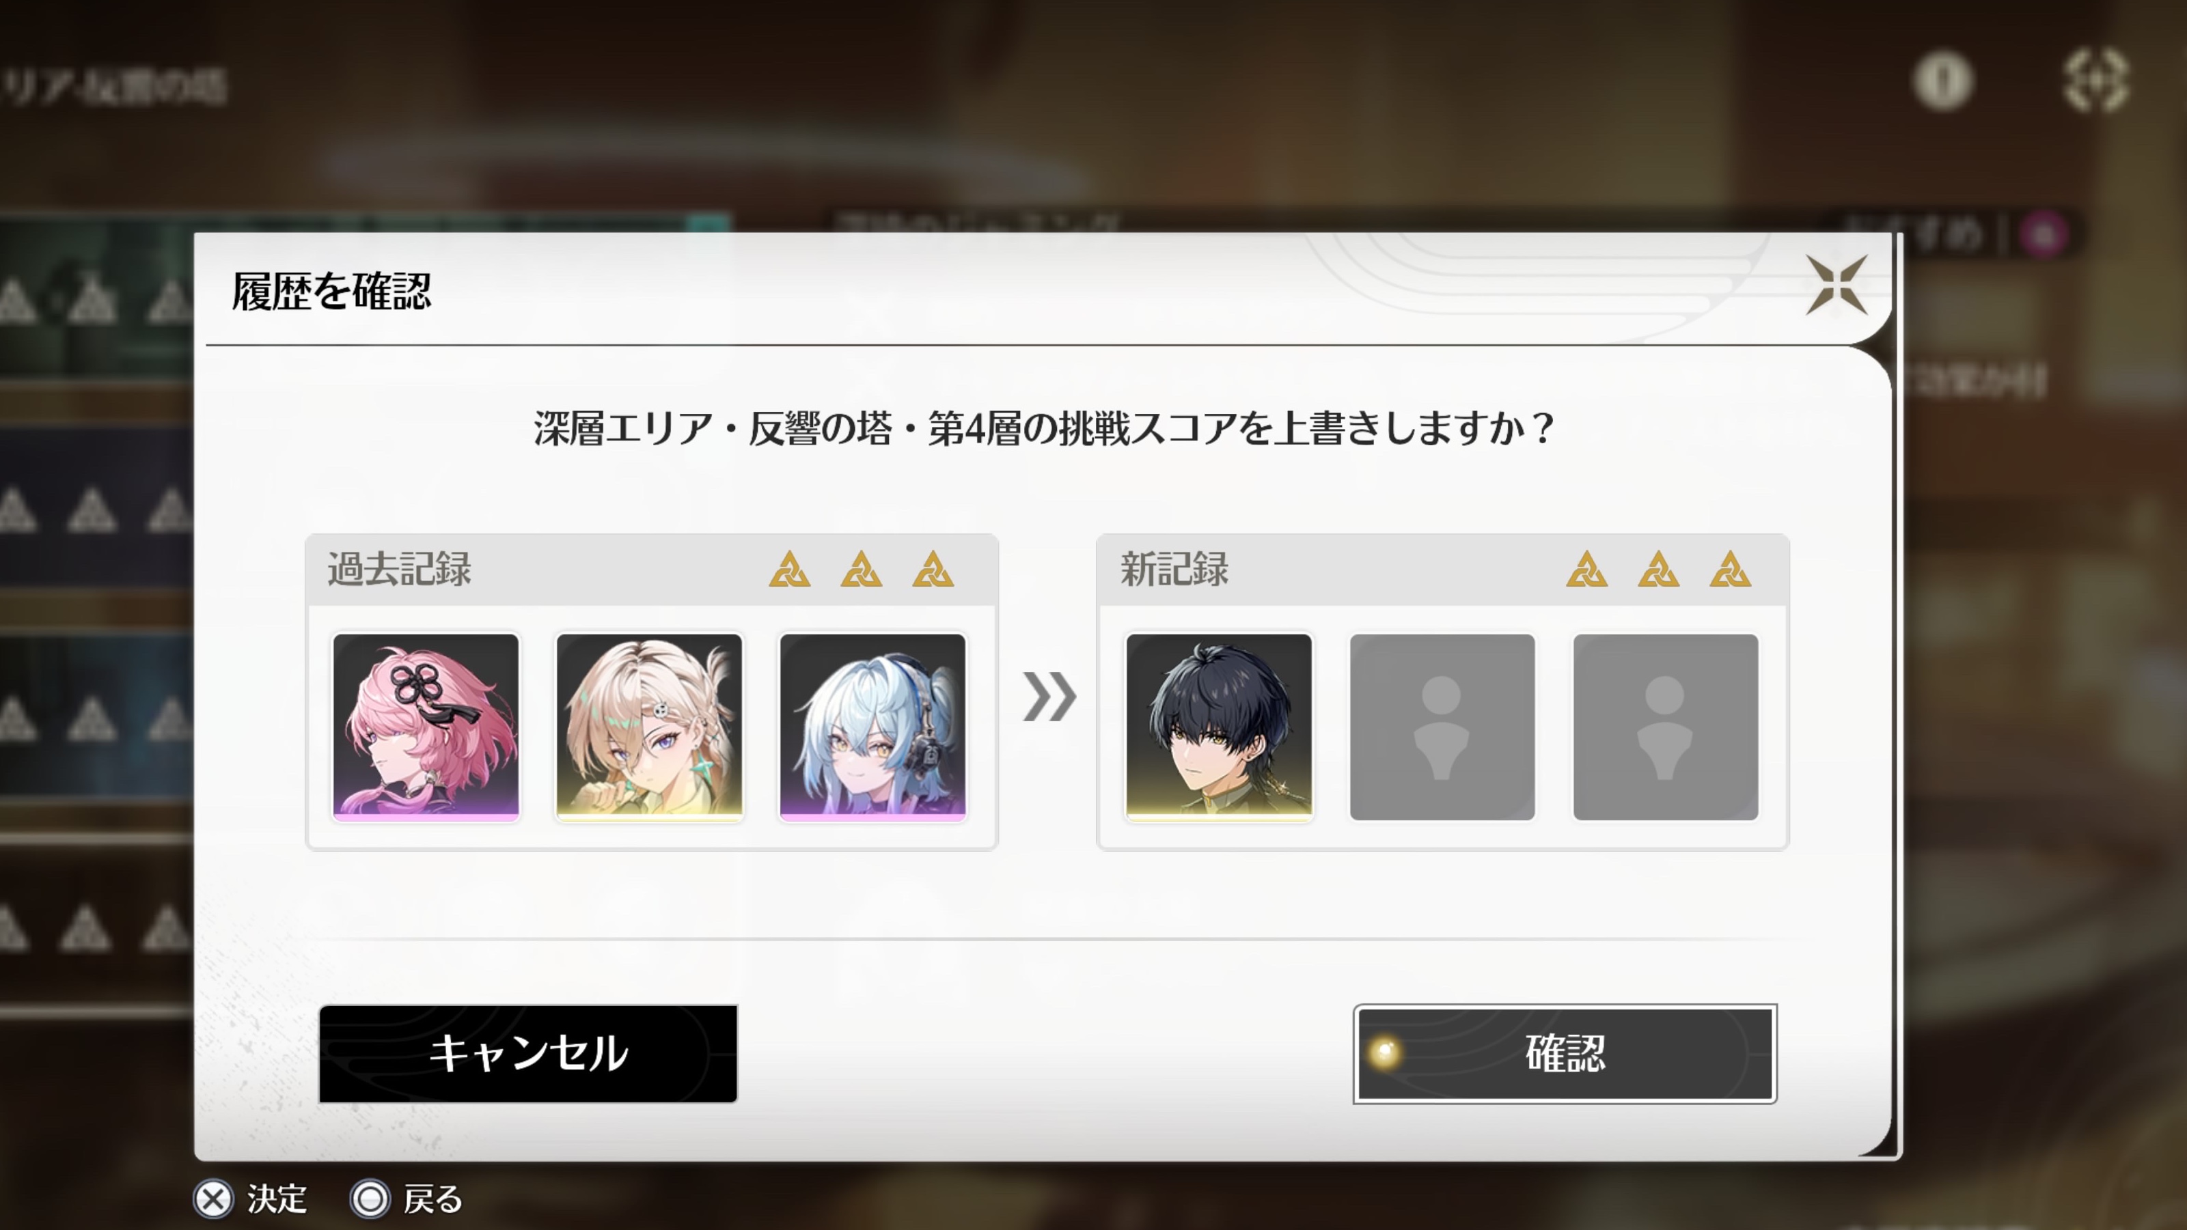Select the blonde-haired character portrait
Screen dimensions: 2187x1230
650,727
